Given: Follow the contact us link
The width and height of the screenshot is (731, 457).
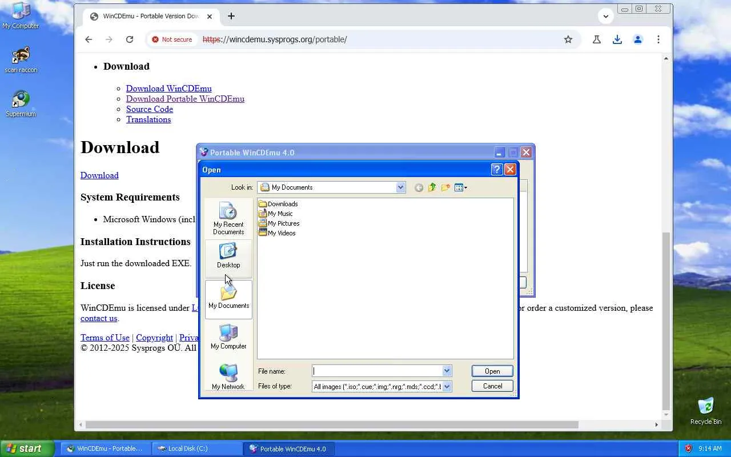Looking at the screenshot, I should click(99, 318).
